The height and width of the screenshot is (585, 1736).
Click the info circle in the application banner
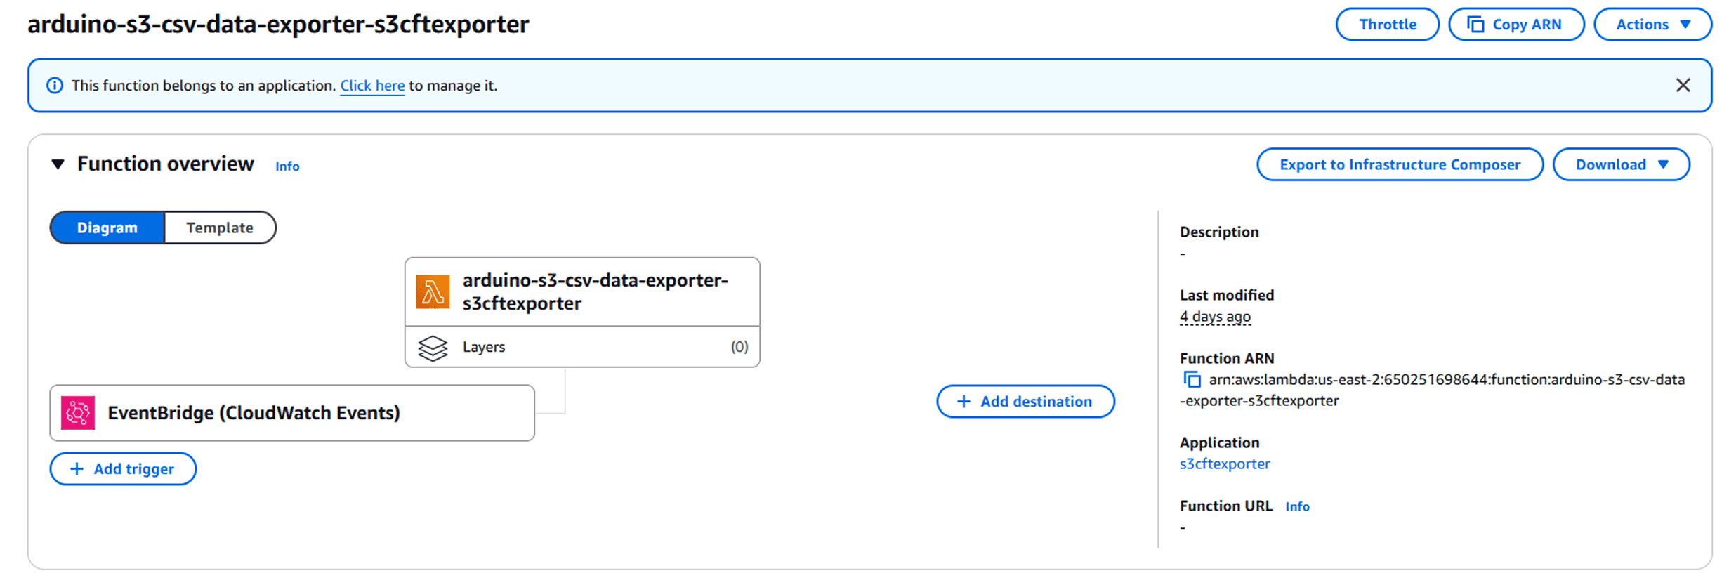55,85
